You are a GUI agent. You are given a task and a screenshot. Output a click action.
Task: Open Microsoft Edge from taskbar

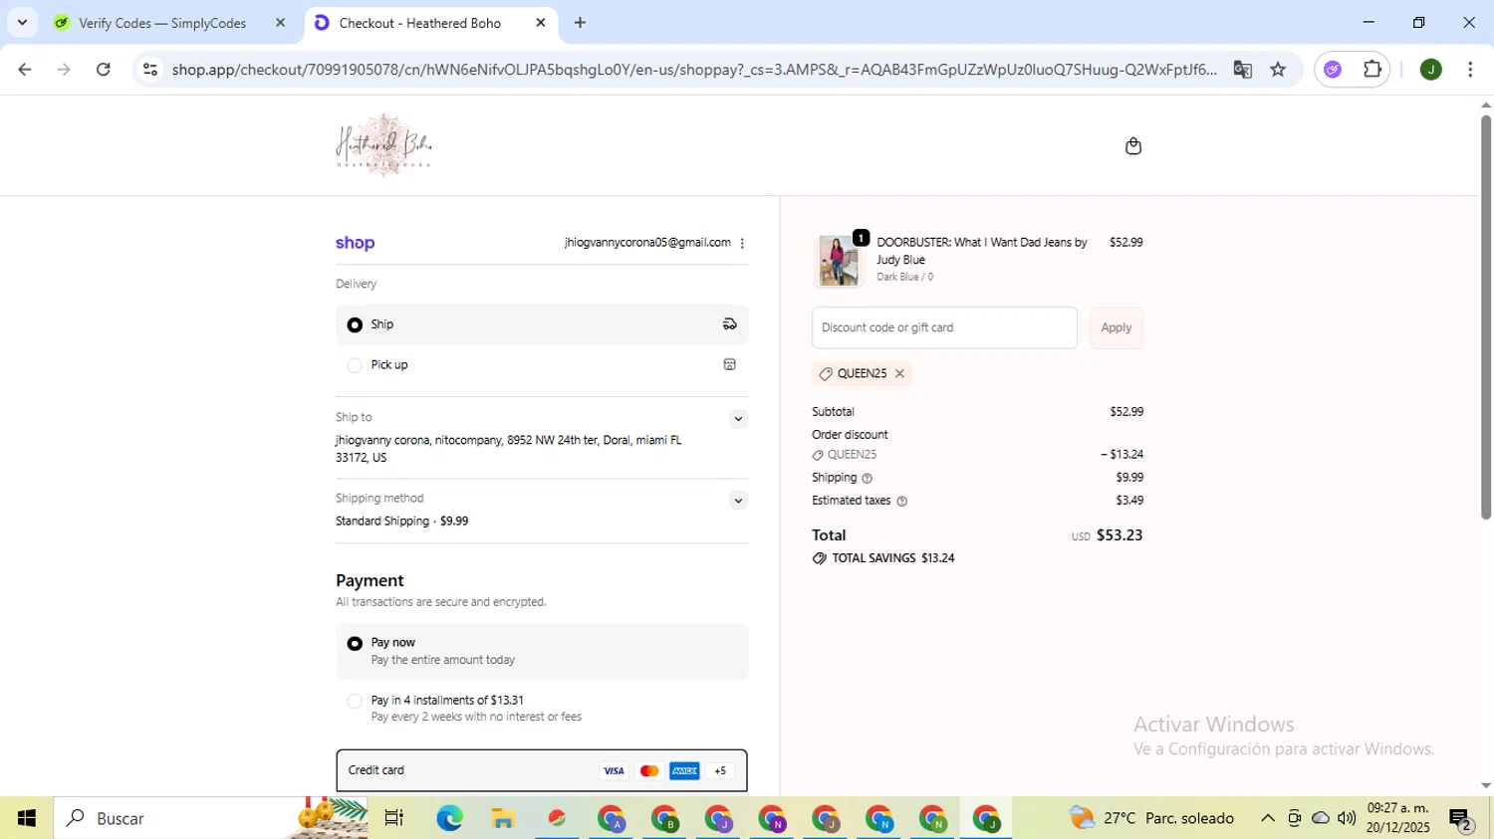(x=449, y=818)
